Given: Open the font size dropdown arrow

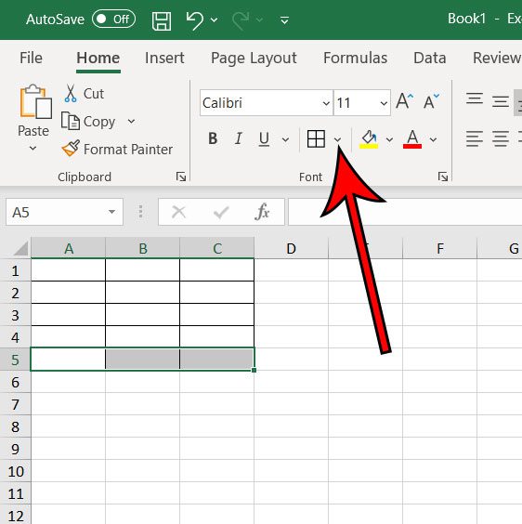Looking at the screenshot, I should 384,103.
